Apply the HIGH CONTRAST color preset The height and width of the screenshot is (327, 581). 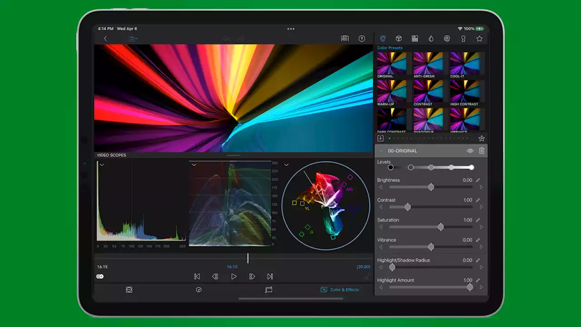[x=465, y=93]
